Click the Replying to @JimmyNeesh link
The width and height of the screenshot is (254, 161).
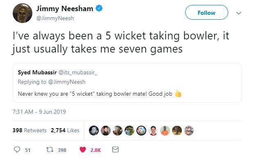point(52,82)
